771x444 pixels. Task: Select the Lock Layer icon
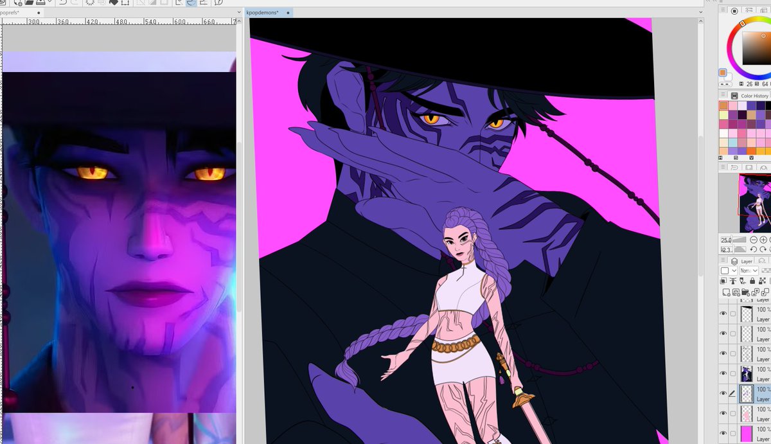[x=752, y=281]
